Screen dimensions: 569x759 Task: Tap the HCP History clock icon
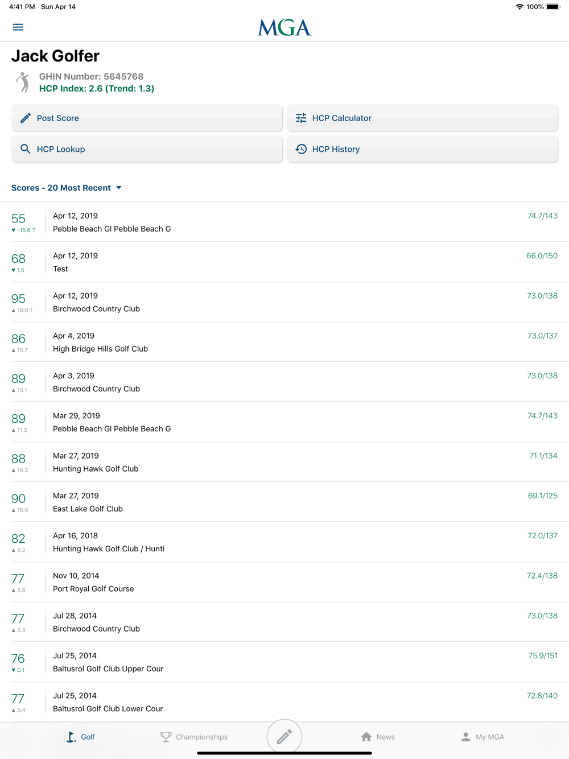301,149
